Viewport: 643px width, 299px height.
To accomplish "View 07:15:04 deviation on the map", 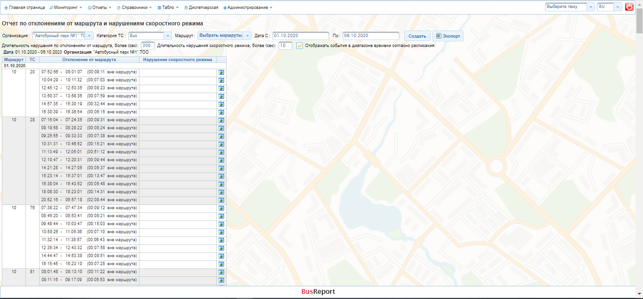I will tap(221, 120).
